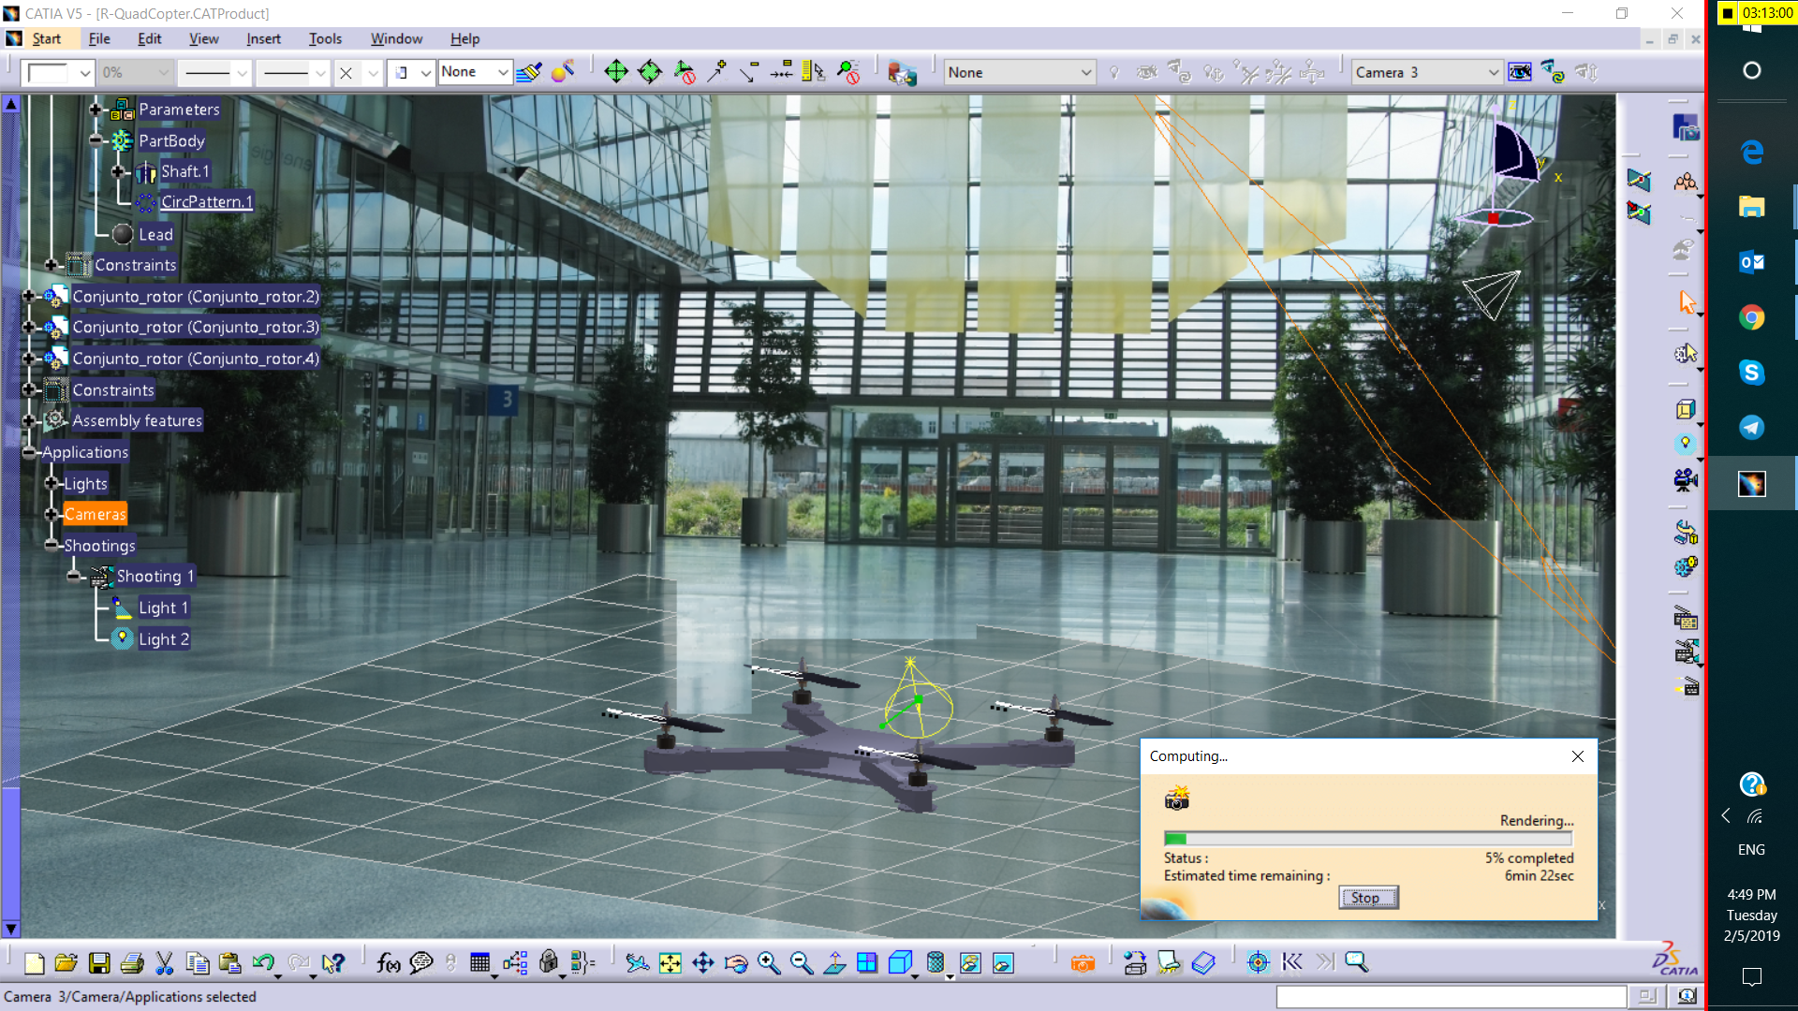Expand Conjunto_rotor.2 tree node
Screen dimensions: 1798x1011
(29, 296)
